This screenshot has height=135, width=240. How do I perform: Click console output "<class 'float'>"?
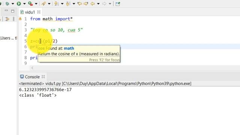[38, 95]
